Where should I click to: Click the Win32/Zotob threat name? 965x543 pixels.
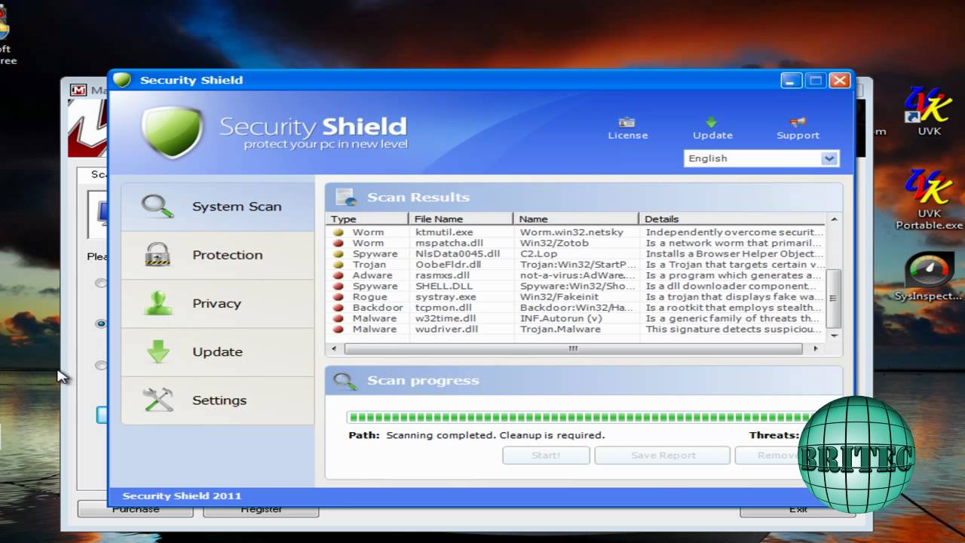[554, 243]
